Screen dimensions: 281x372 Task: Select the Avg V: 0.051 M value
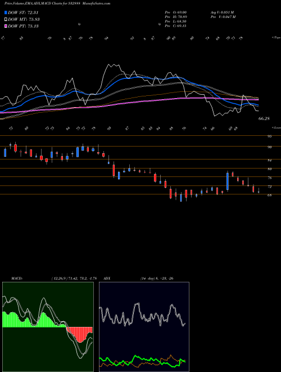point(223,12)
